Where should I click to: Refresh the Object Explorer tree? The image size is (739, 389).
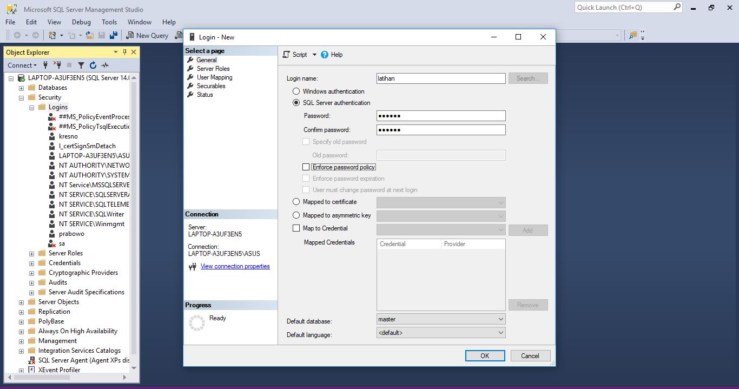pos(93,65)
